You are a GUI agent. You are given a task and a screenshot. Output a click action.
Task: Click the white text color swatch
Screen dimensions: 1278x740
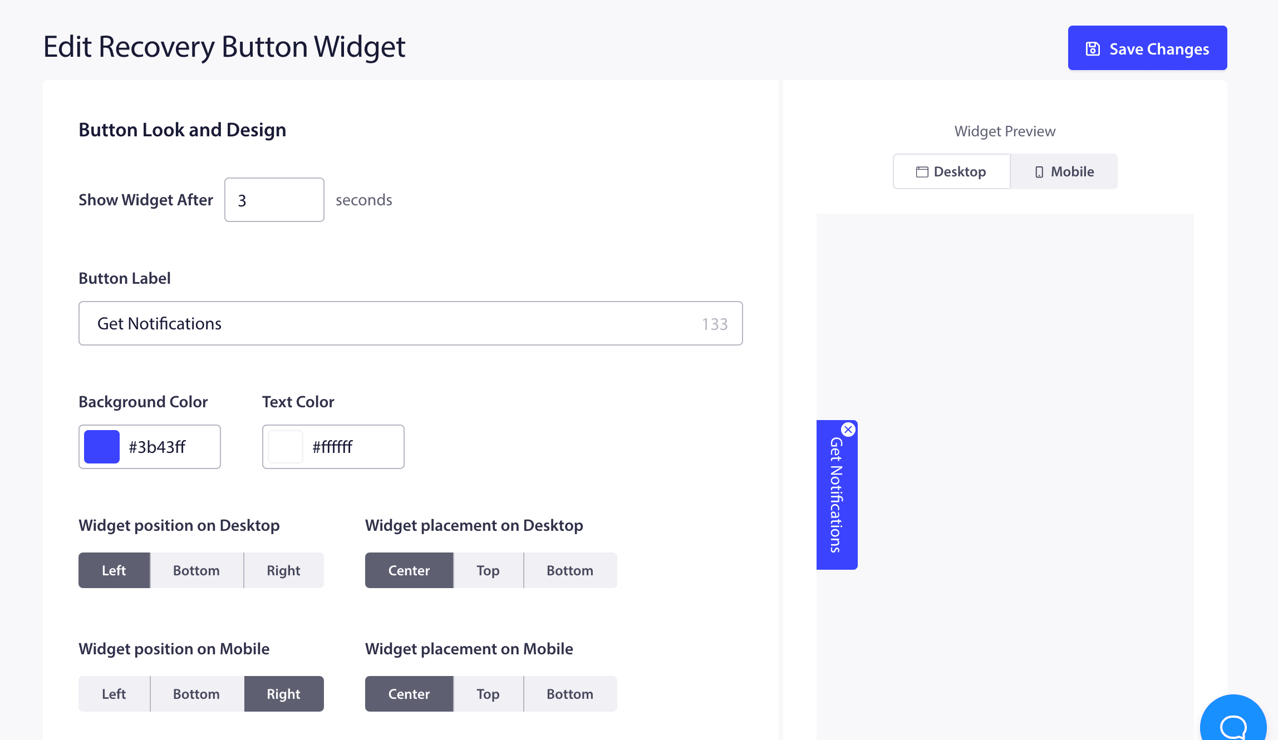point(286,447)
